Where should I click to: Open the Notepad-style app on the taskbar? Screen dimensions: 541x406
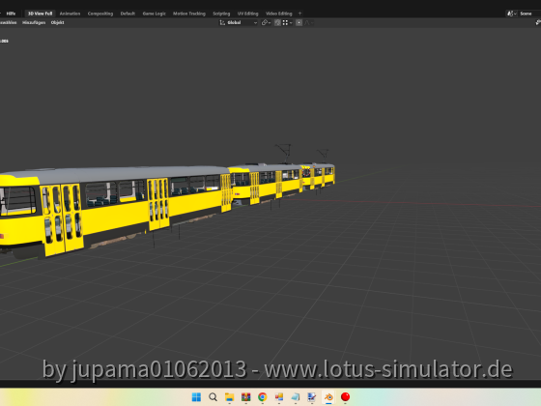pos(296,397)
